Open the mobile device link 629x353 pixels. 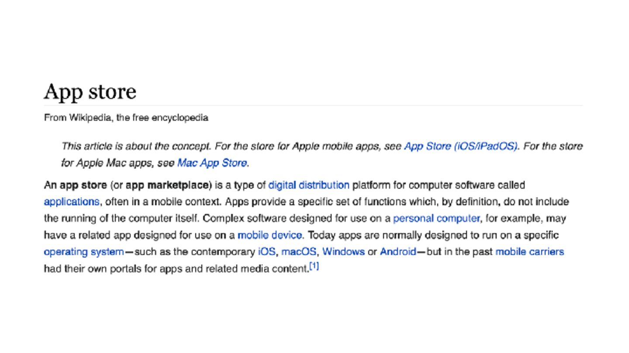(x=270, y=235)
